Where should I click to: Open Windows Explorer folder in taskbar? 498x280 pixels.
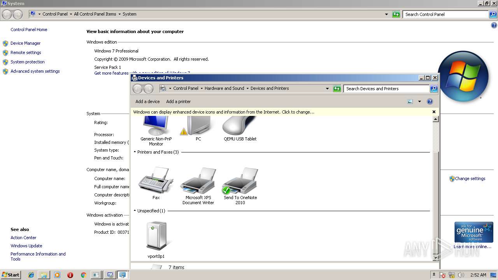click(x=44, y=275)
